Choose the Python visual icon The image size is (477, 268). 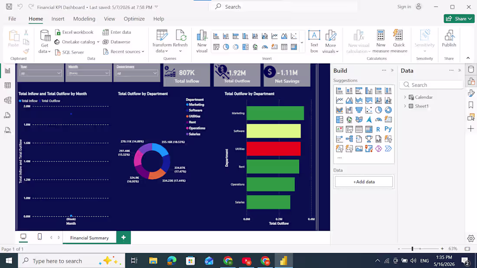coord(388,129)
